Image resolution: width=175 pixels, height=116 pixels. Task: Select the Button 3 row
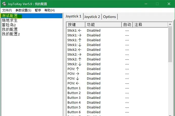[117, 98]
